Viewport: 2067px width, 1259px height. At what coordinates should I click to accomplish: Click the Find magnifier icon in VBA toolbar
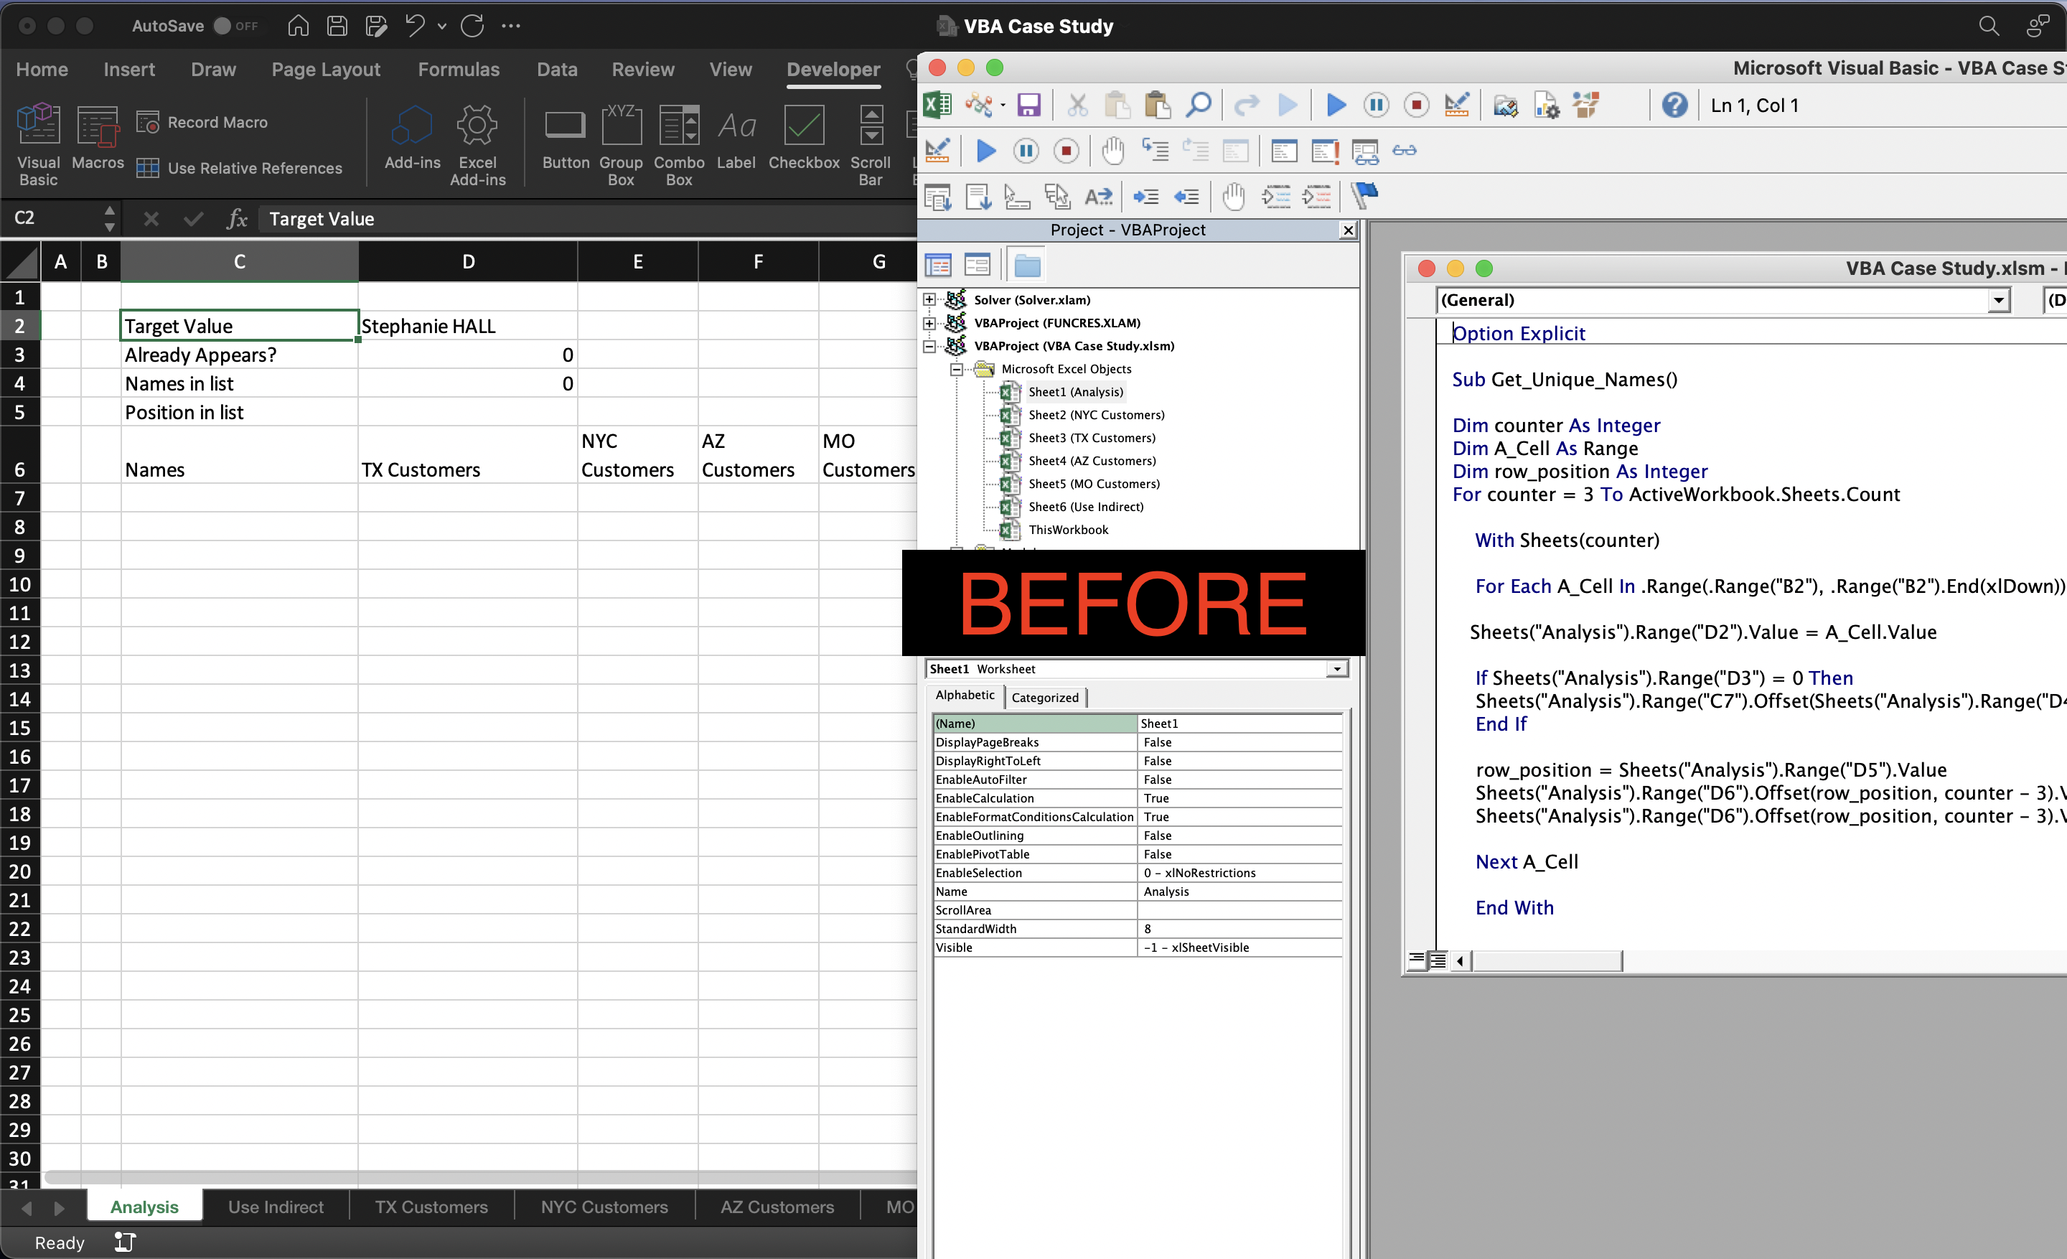pyautogui.click(x=1198, y=105)
